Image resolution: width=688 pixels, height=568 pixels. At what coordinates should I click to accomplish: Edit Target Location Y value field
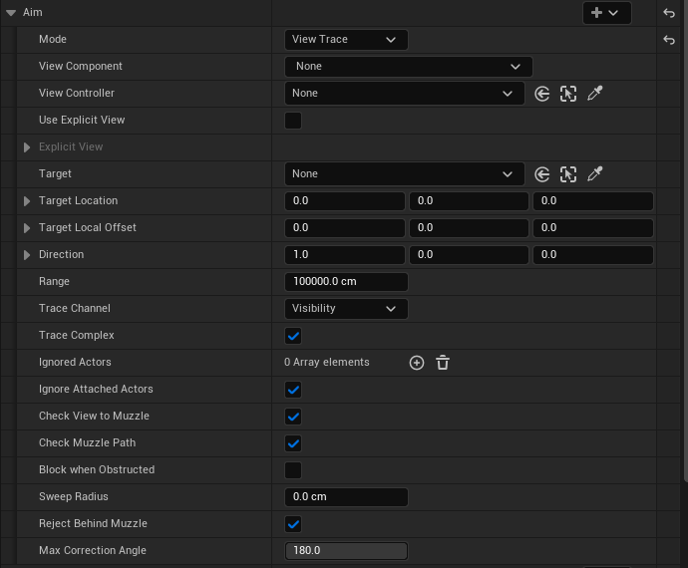pyautogui.click(x=469, y=201)
